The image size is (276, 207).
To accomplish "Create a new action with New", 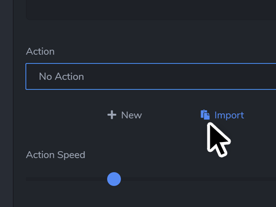I will click(x=125, y=115).
